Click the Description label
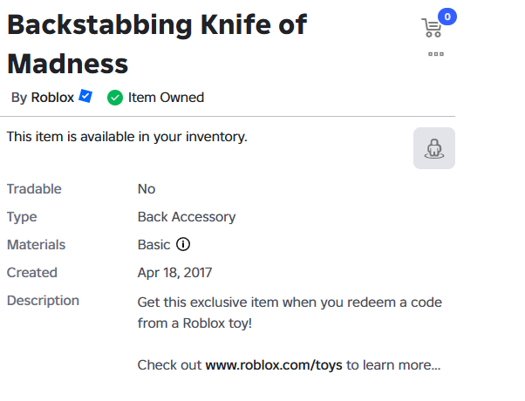525x401 pixels. coord(43,301)
